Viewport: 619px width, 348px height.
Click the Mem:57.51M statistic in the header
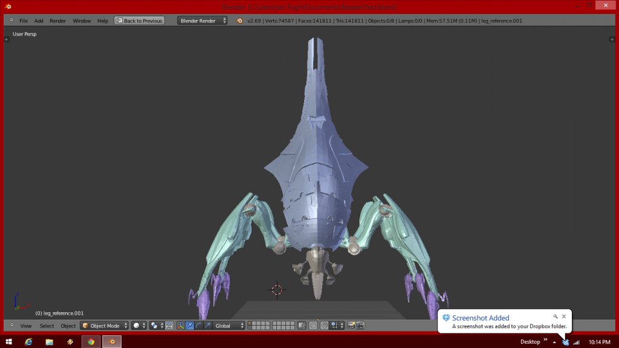tap(452, 21)
